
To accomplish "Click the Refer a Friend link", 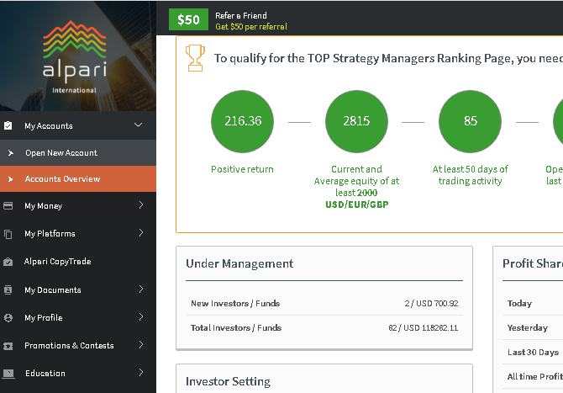I will point(241,15).
